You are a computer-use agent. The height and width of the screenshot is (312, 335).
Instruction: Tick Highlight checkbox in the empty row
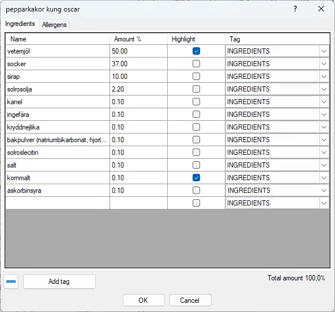(x=196, y=203)
